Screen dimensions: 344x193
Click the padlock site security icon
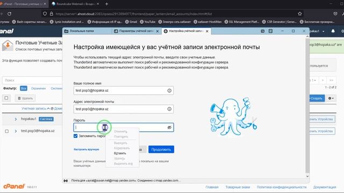click(52, 14)
